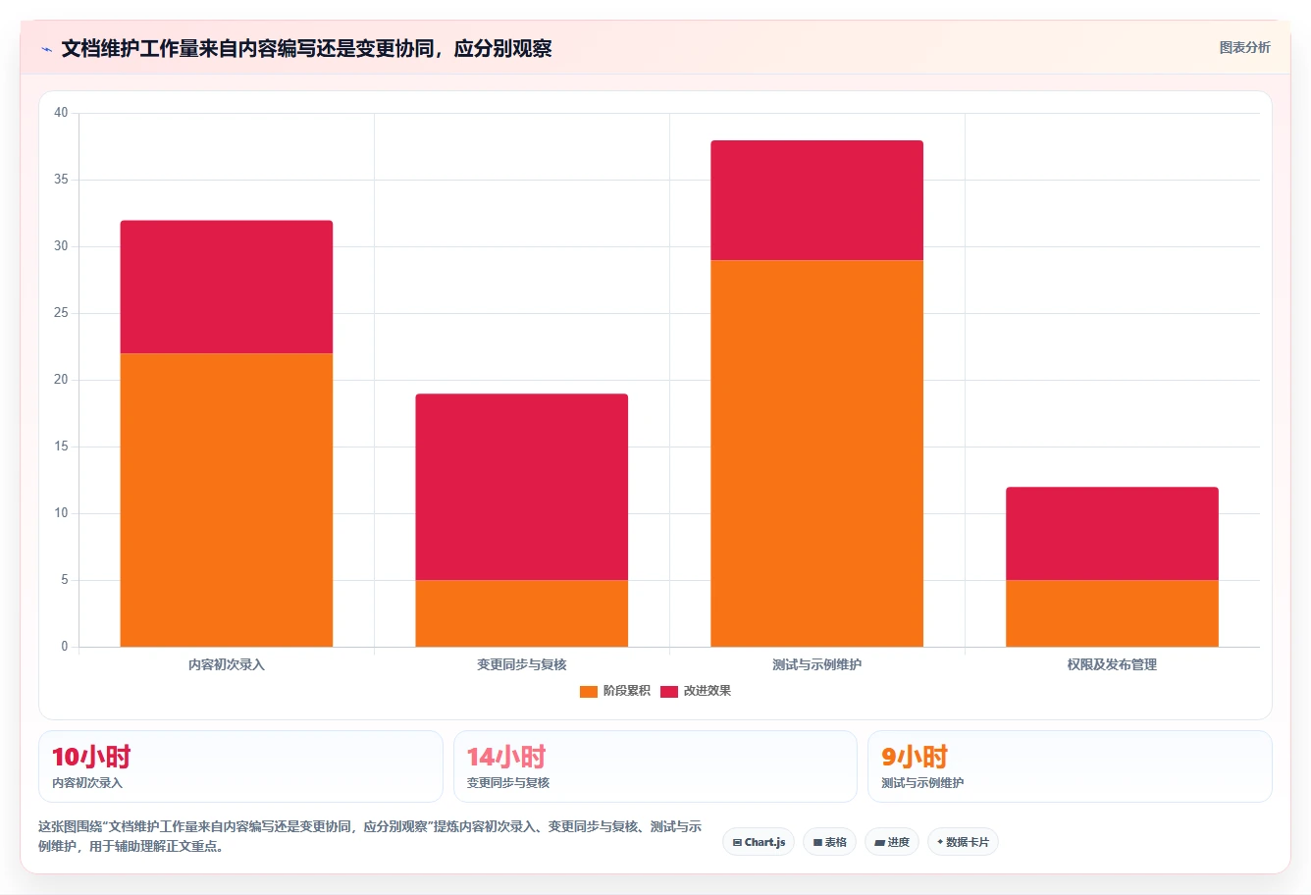Screen dimensions: 1311x895
Task: Click the 表格 tag chip
Action: pyautogui.click(x=829, y=842)
